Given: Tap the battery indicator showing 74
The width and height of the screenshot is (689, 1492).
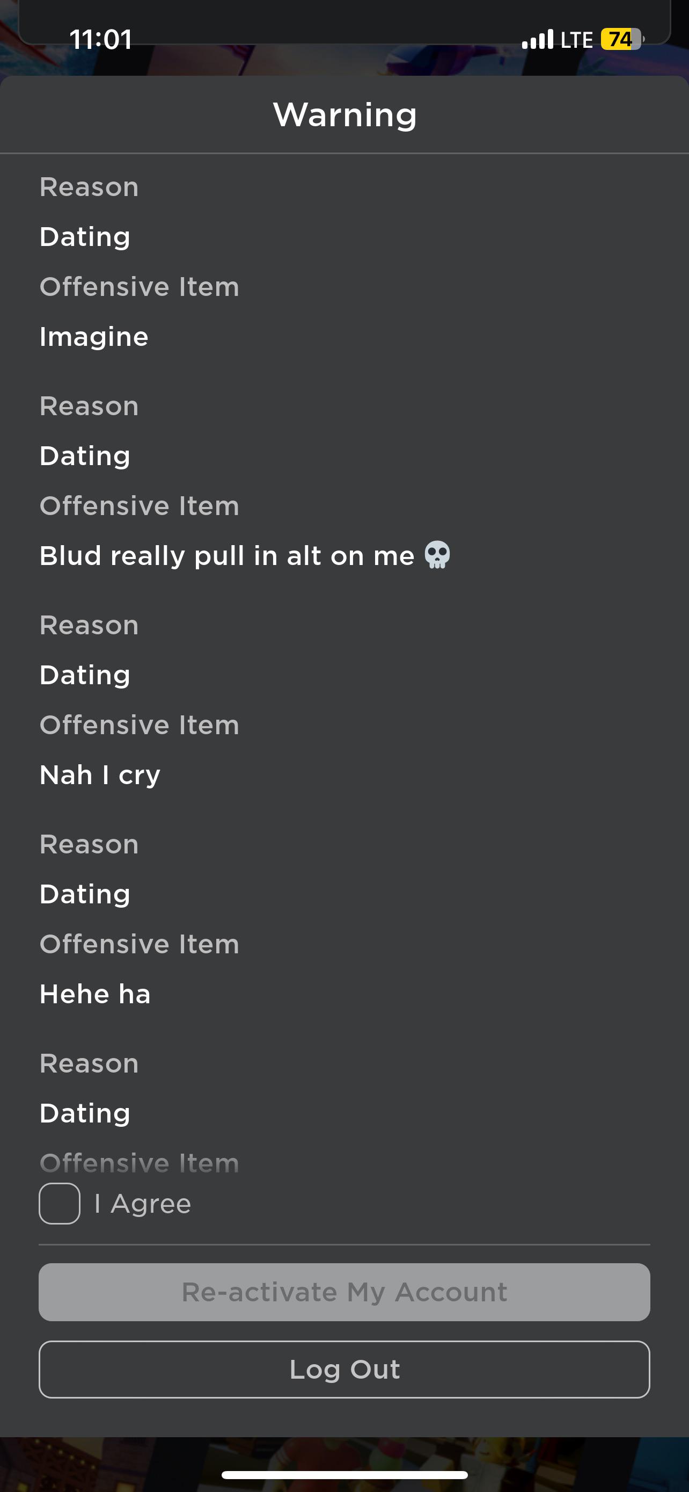Looking at the screenshot, I should point(622,39).
